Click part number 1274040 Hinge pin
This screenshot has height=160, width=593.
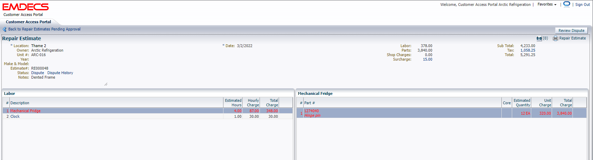[x=311, y=111]
